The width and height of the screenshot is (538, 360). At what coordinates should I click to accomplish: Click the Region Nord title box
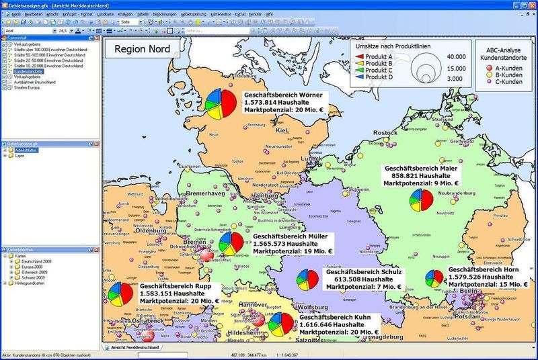click(142, 48)
